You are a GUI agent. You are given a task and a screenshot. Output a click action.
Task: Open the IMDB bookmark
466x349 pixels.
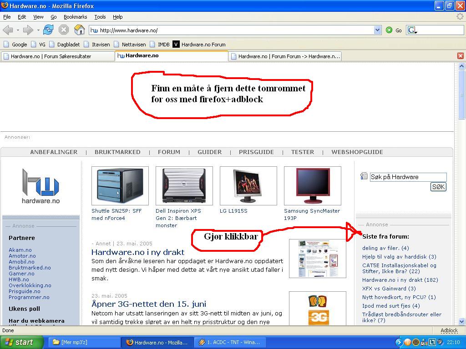pos(160,45)
